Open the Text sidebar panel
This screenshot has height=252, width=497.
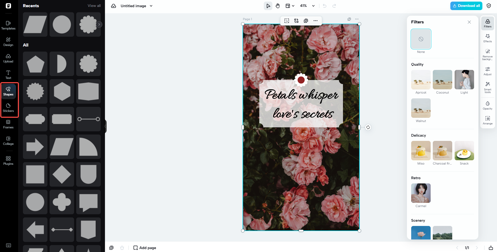pos(8,75)
